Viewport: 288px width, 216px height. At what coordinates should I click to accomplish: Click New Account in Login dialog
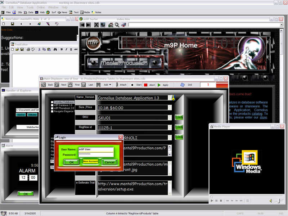pos(90,161)
